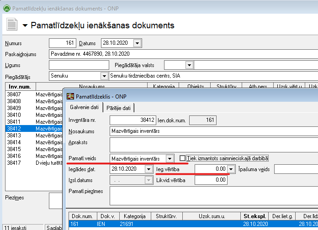318x230 pixels.
Task: Select inventory row 38413
Action: [34, 136]
